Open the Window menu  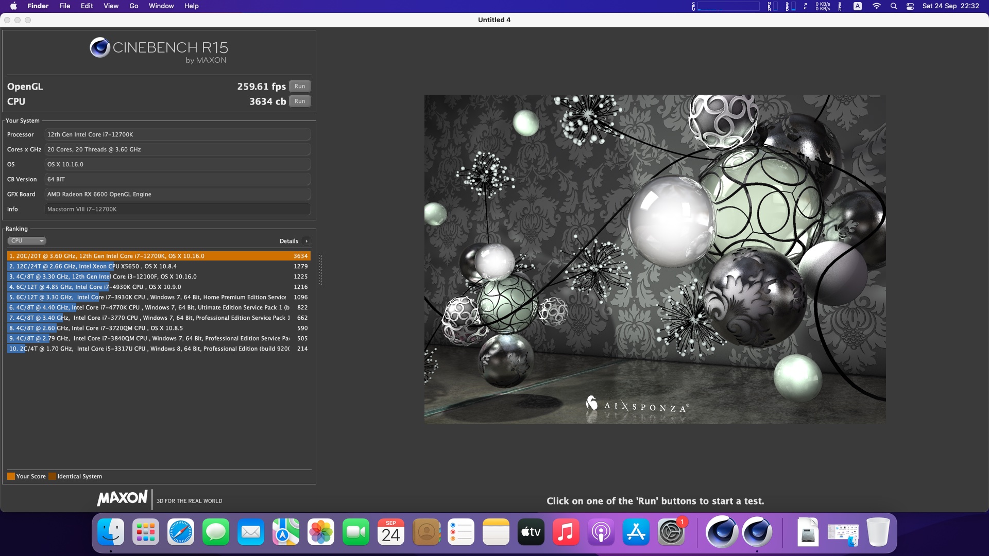tap(161, 6)
